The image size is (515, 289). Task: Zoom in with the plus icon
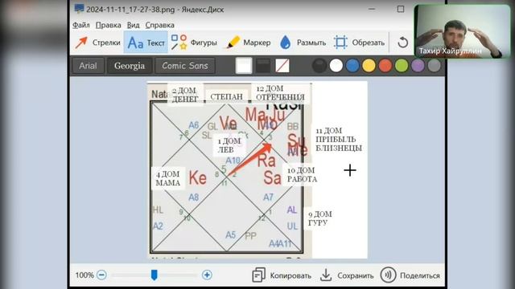[207, 275]
